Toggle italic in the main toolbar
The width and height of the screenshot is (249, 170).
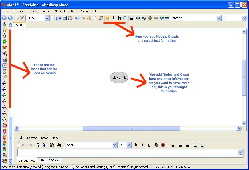(x=113, y=18)
